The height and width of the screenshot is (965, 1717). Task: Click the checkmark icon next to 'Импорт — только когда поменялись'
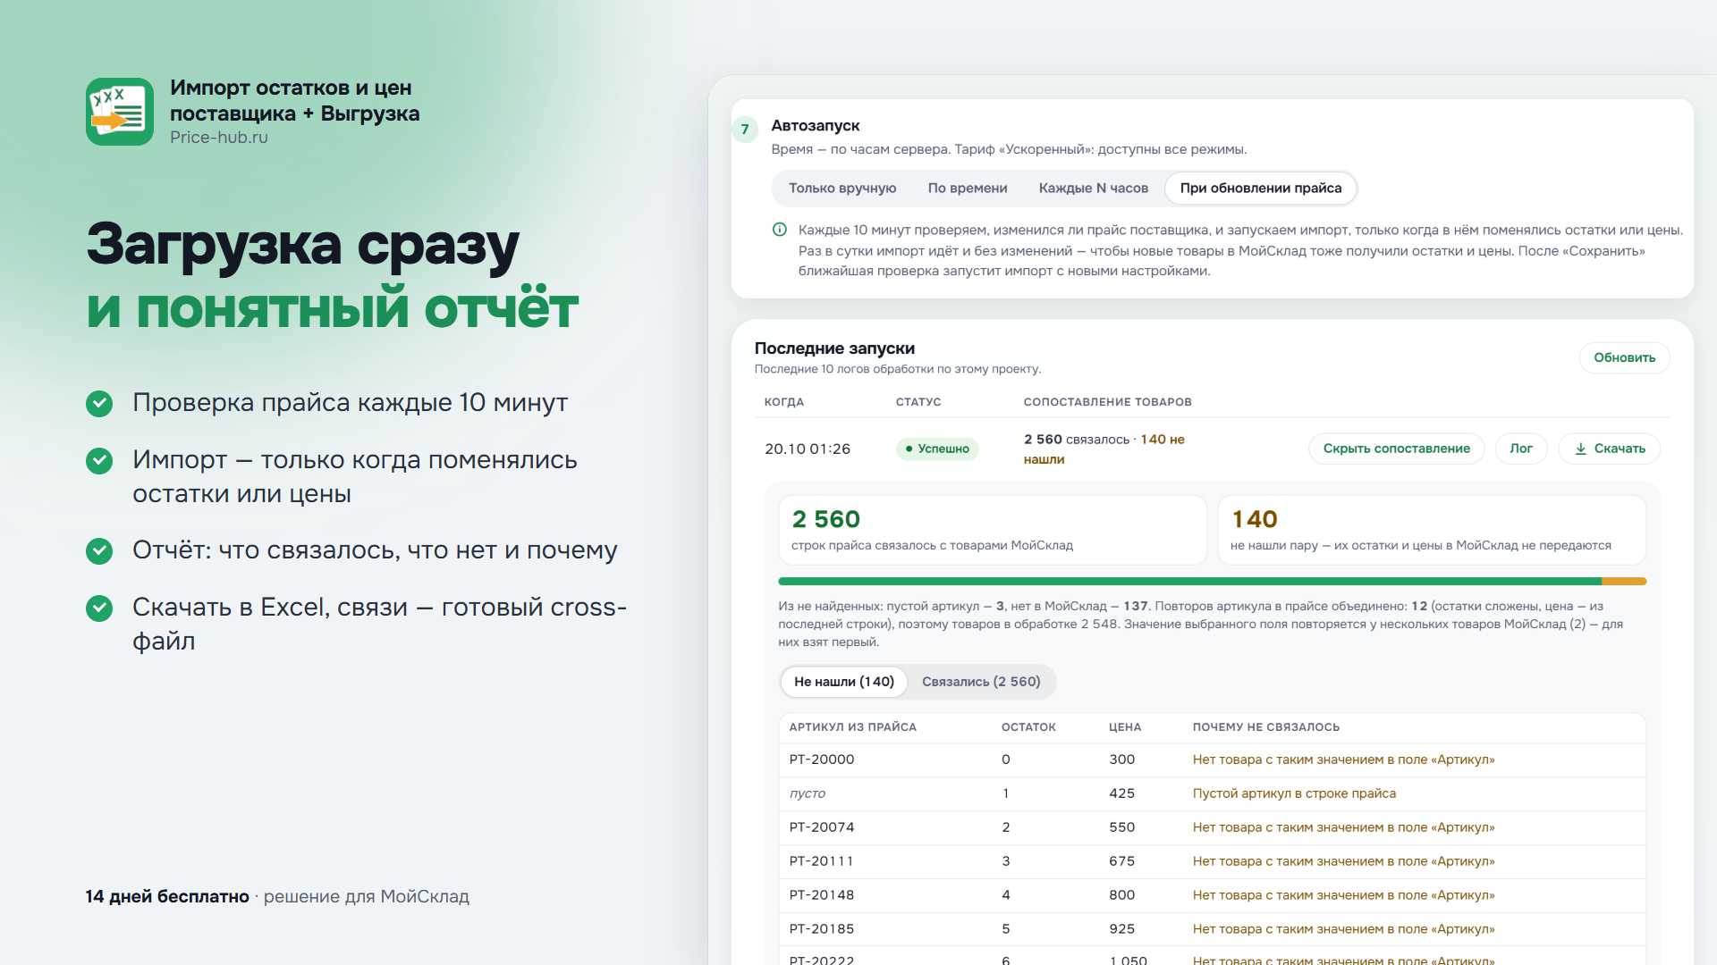[x=99, y=461]
